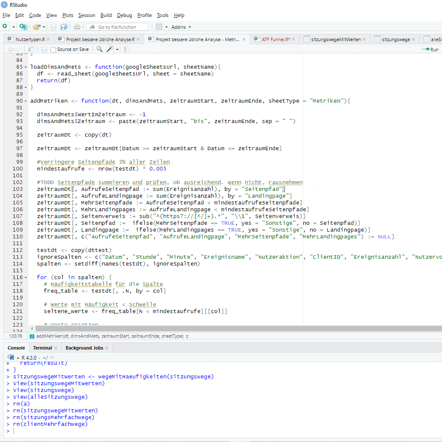Open the Profile menu
Viewport: 442px width, 442px height.
145,15
